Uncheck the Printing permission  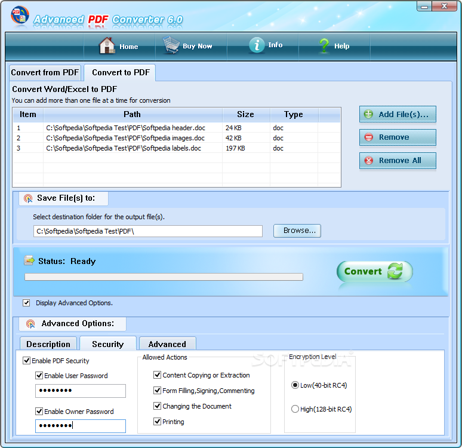tap(158, 422)
